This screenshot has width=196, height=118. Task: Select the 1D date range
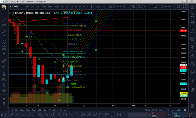(12, 110)
